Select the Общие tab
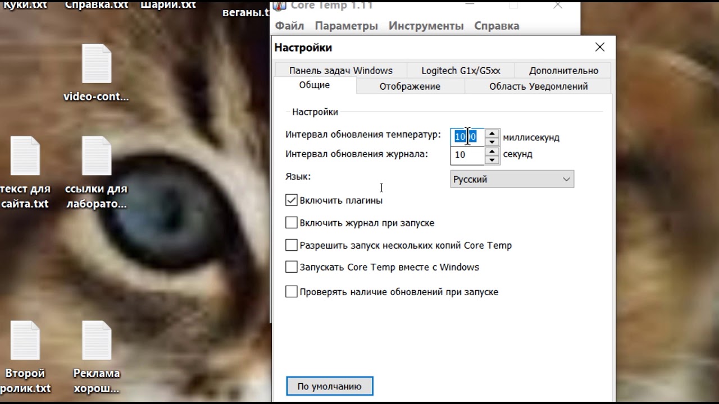Viewport: 719px width, 404px height. [x=315, y=85]
